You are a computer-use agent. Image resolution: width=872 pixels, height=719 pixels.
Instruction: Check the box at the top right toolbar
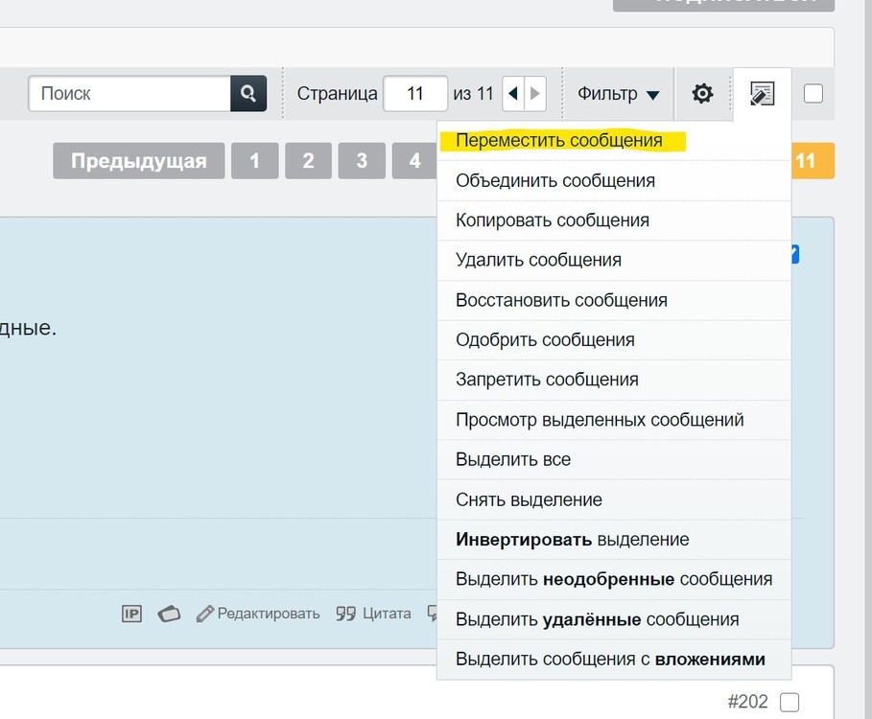coord(813,93)
